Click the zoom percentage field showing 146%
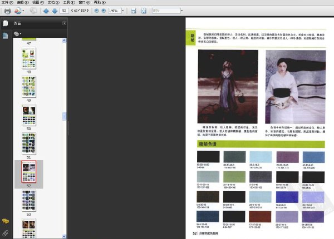Screen dimensions: 334x239 (x=115, y=11)
